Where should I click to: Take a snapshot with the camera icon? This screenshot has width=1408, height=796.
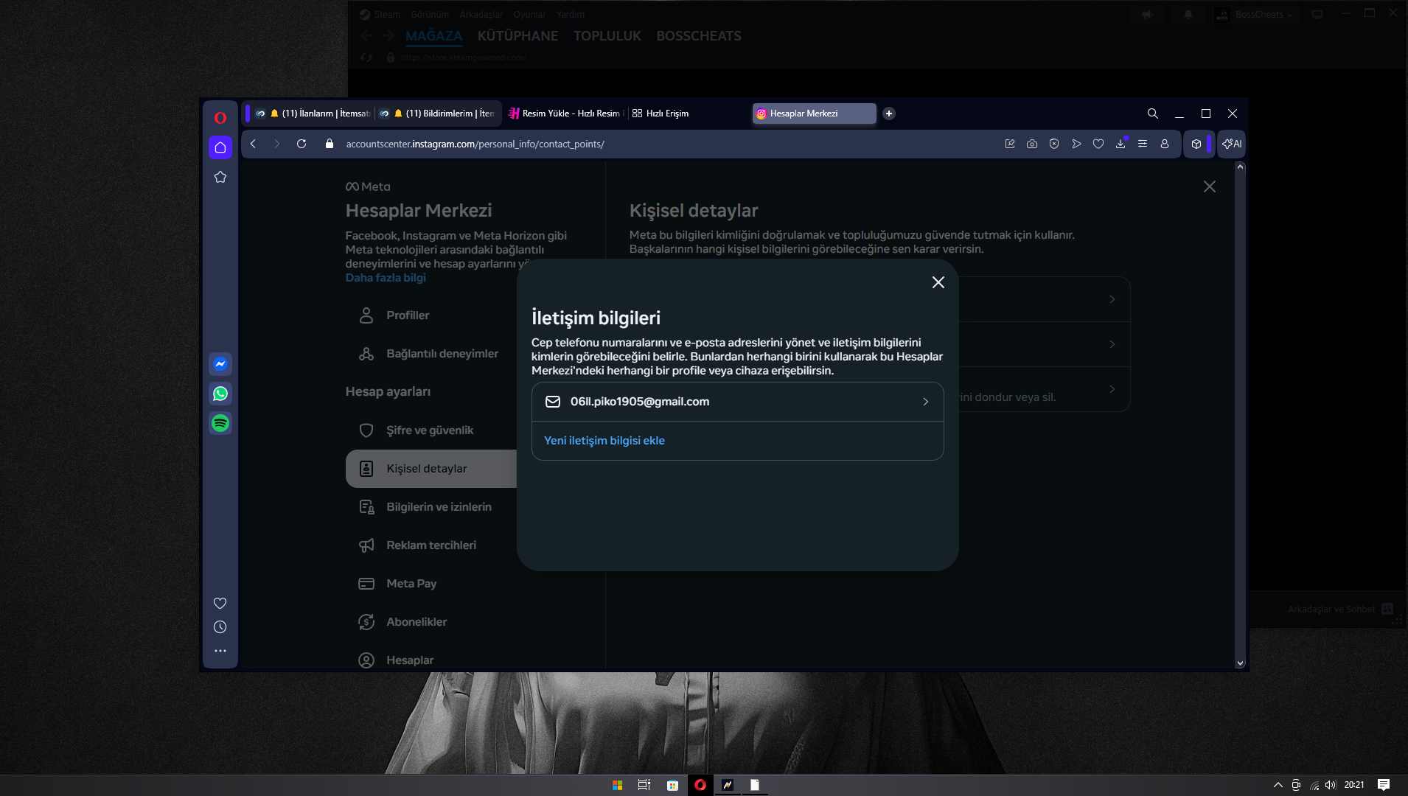[x=1032, y=144]
